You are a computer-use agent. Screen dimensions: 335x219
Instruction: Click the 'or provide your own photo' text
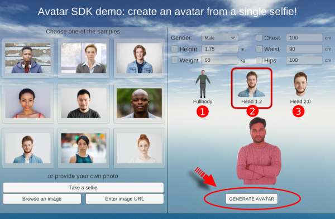pyautogui.click(x=83, y=176)
